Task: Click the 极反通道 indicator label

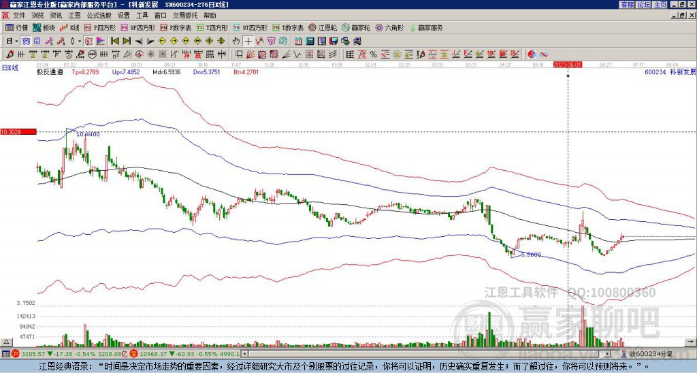Action: pos(49,71)
